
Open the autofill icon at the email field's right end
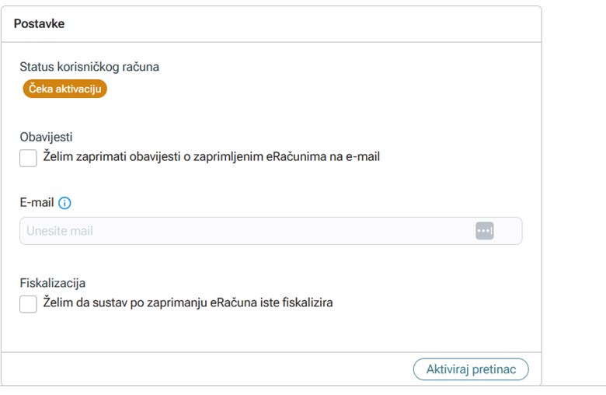click(x=484, y=231)
